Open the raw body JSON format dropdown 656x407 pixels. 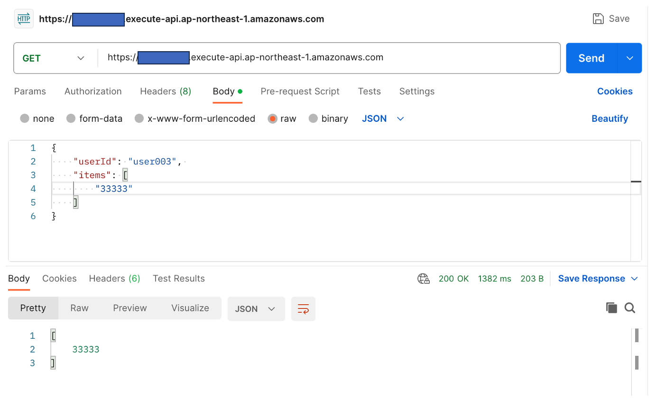pos(383,118)
